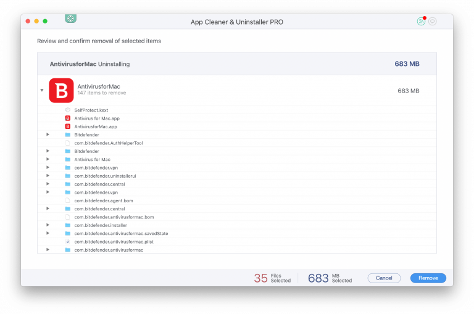Select the com.bitdefender.agent.bom entry
The image size is (474, 314).
point(237,200)
